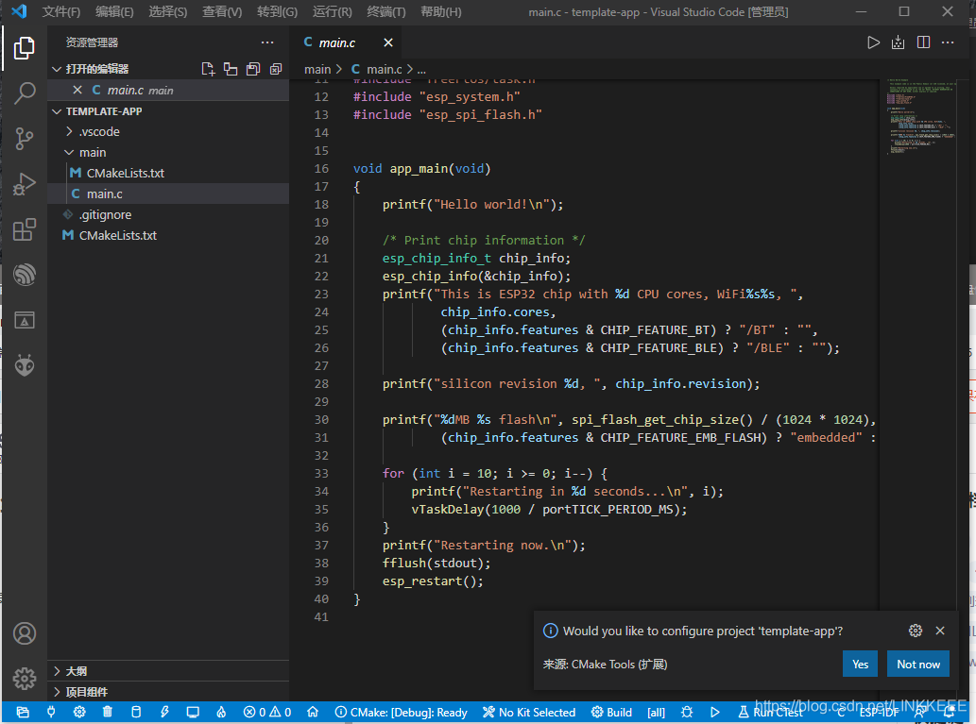The width and height of the screenshot is (976, 724).
Task: Click the home icon in the status bar
Action: (x=313, y=712)
